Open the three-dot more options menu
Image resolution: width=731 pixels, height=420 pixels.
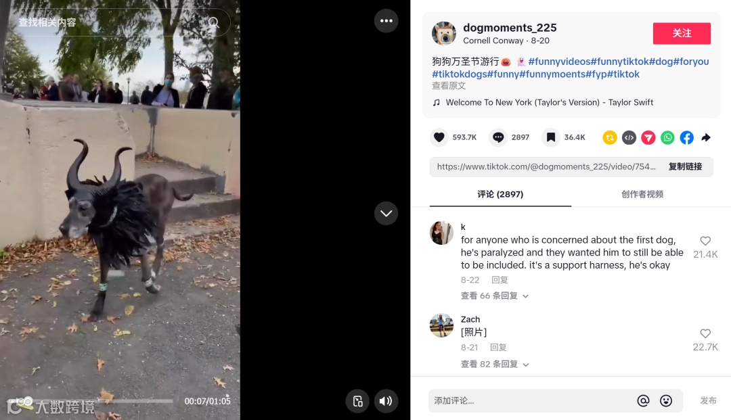[386, 21]
